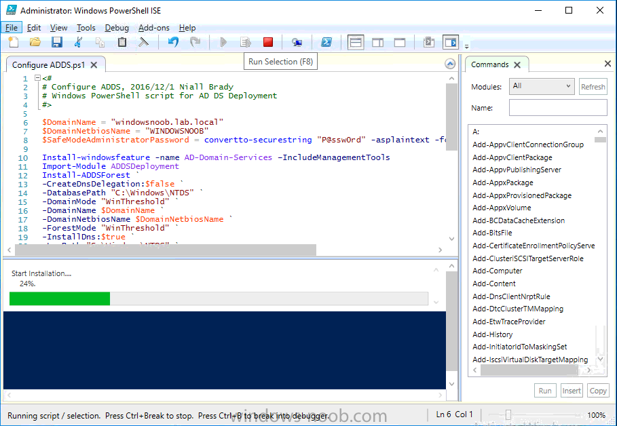Open the Debug menu
The height and width of the screenshot is (426, 617).
(x=117, y=28)
